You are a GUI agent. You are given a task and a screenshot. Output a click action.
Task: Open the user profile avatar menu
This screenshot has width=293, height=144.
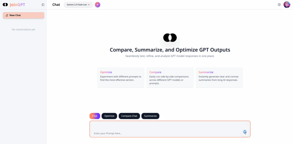[287, 5]
